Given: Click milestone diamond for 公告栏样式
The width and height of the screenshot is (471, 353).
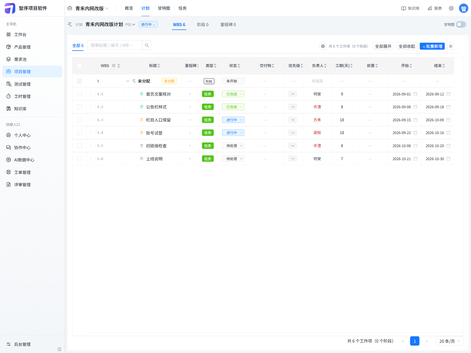Looking at the screenshot, I should (190, 107).
